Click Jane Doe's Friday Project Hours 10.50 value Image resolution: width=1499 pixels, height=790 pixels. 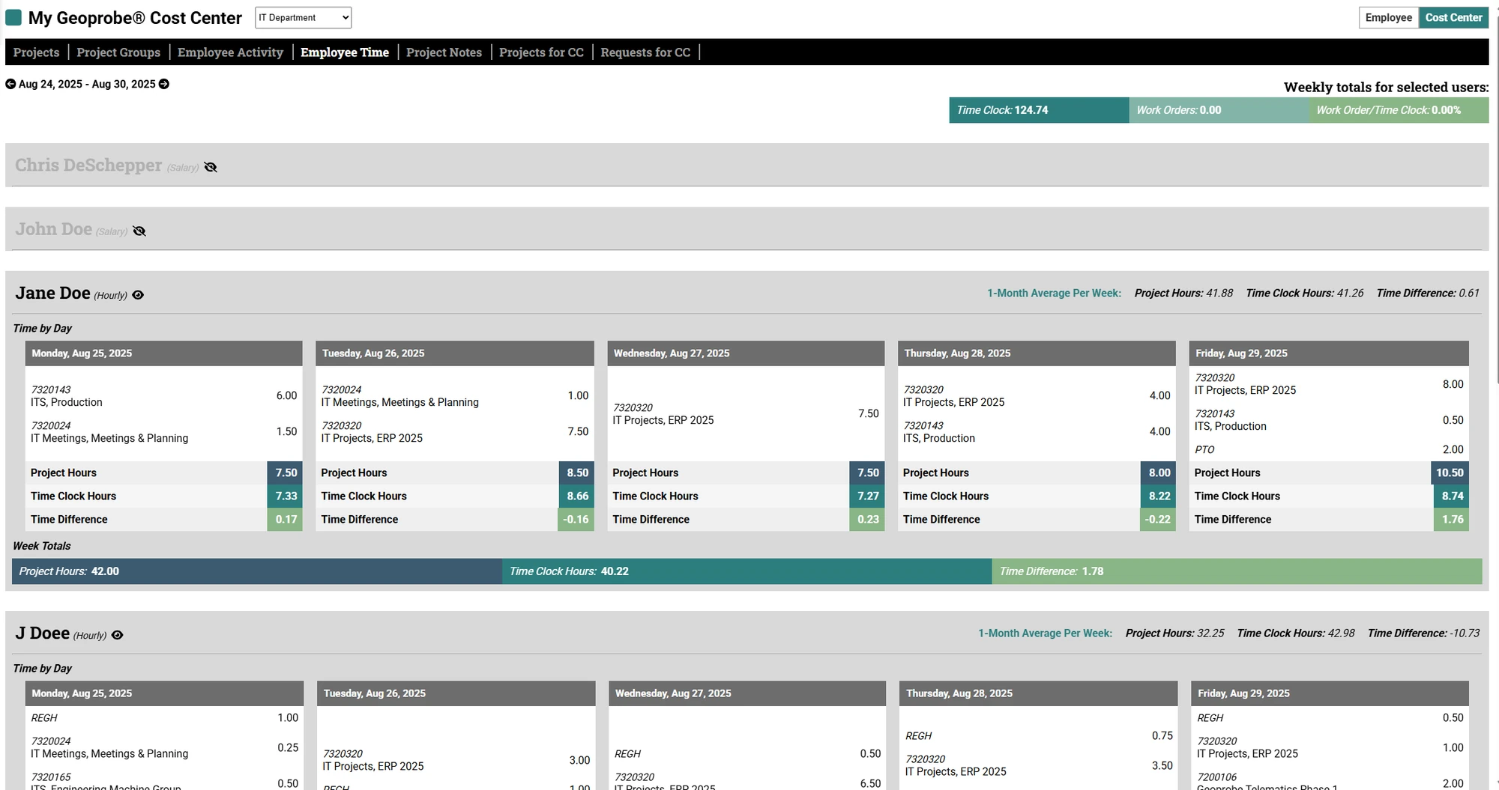click(1450, 473)
